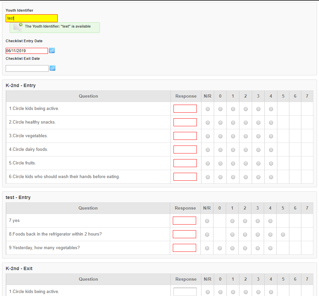Select N/R for Circle kids being active in K-2nd Exit

coord(208,292)
